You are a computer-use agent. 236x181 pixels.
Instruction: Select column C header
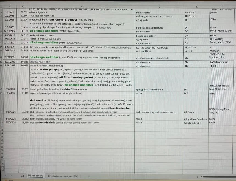coord(82,7)
